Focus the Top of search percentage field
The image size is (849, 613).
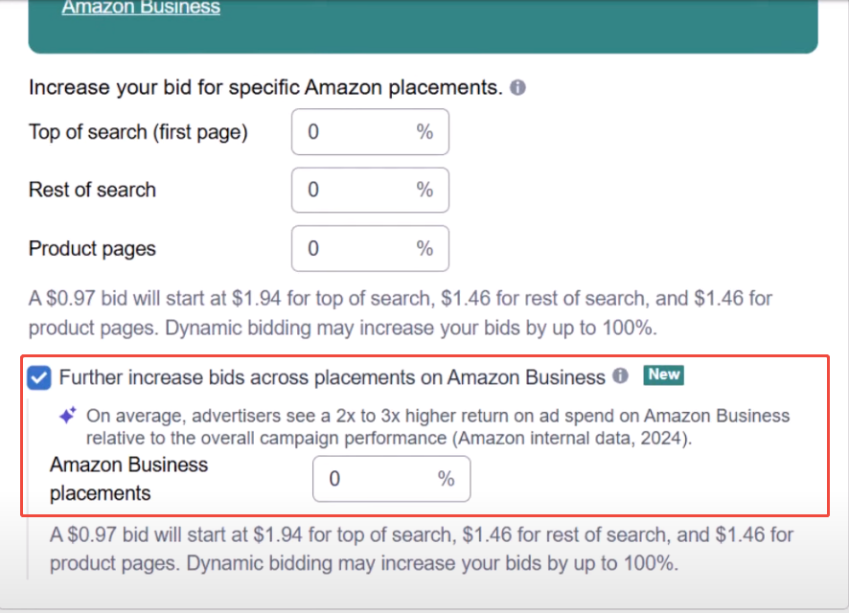(x=355, y=132)
